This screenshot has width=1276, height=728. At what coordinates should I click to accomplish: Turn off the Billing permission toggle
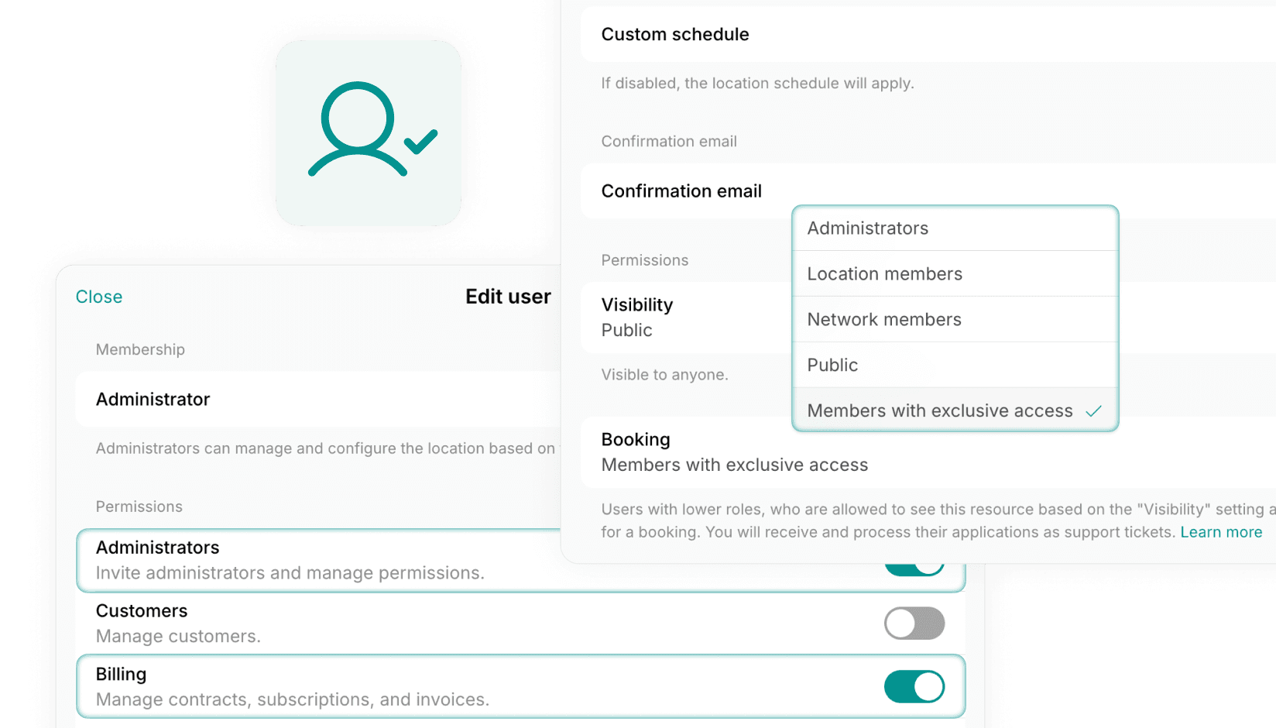[x=914, y=686]
